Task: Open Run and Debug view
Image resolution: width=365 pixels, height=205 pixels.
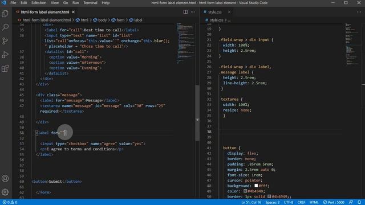Action: coord(5,55)
